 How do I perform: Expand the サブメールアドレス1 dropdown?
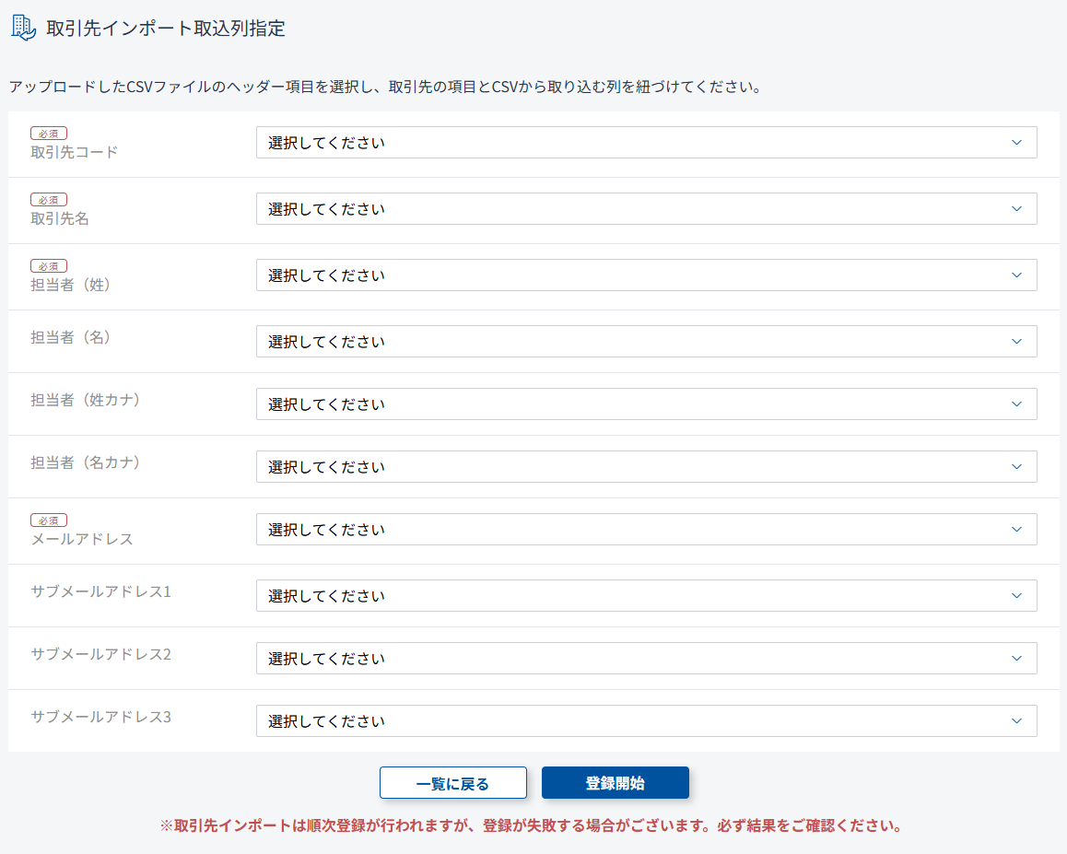(645, 596)
